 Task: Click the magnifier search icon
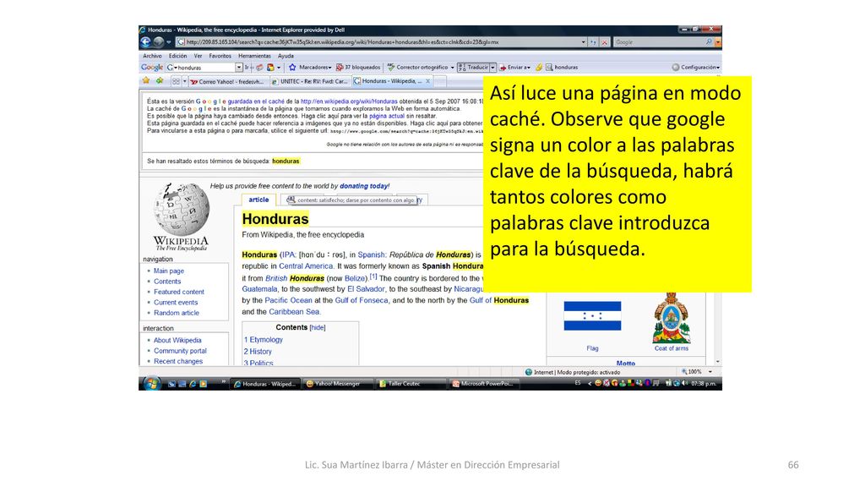[709, 42]
